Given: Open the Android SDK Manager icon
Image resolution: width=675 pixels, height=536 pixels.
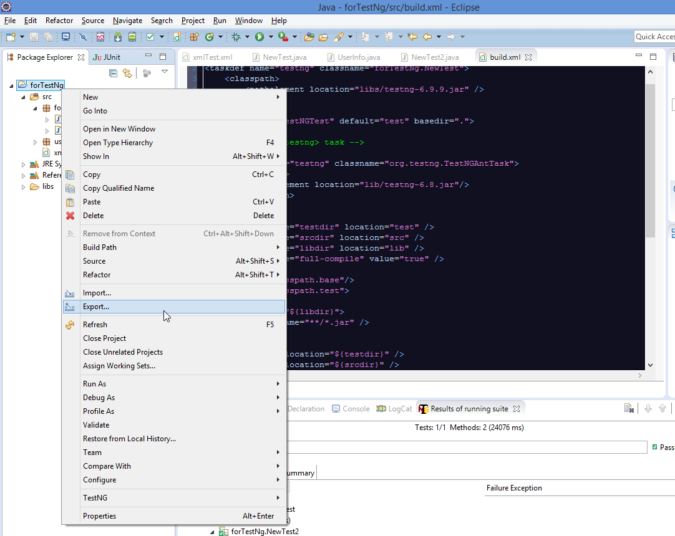Looking at the screenshot, I should point(117,37).
